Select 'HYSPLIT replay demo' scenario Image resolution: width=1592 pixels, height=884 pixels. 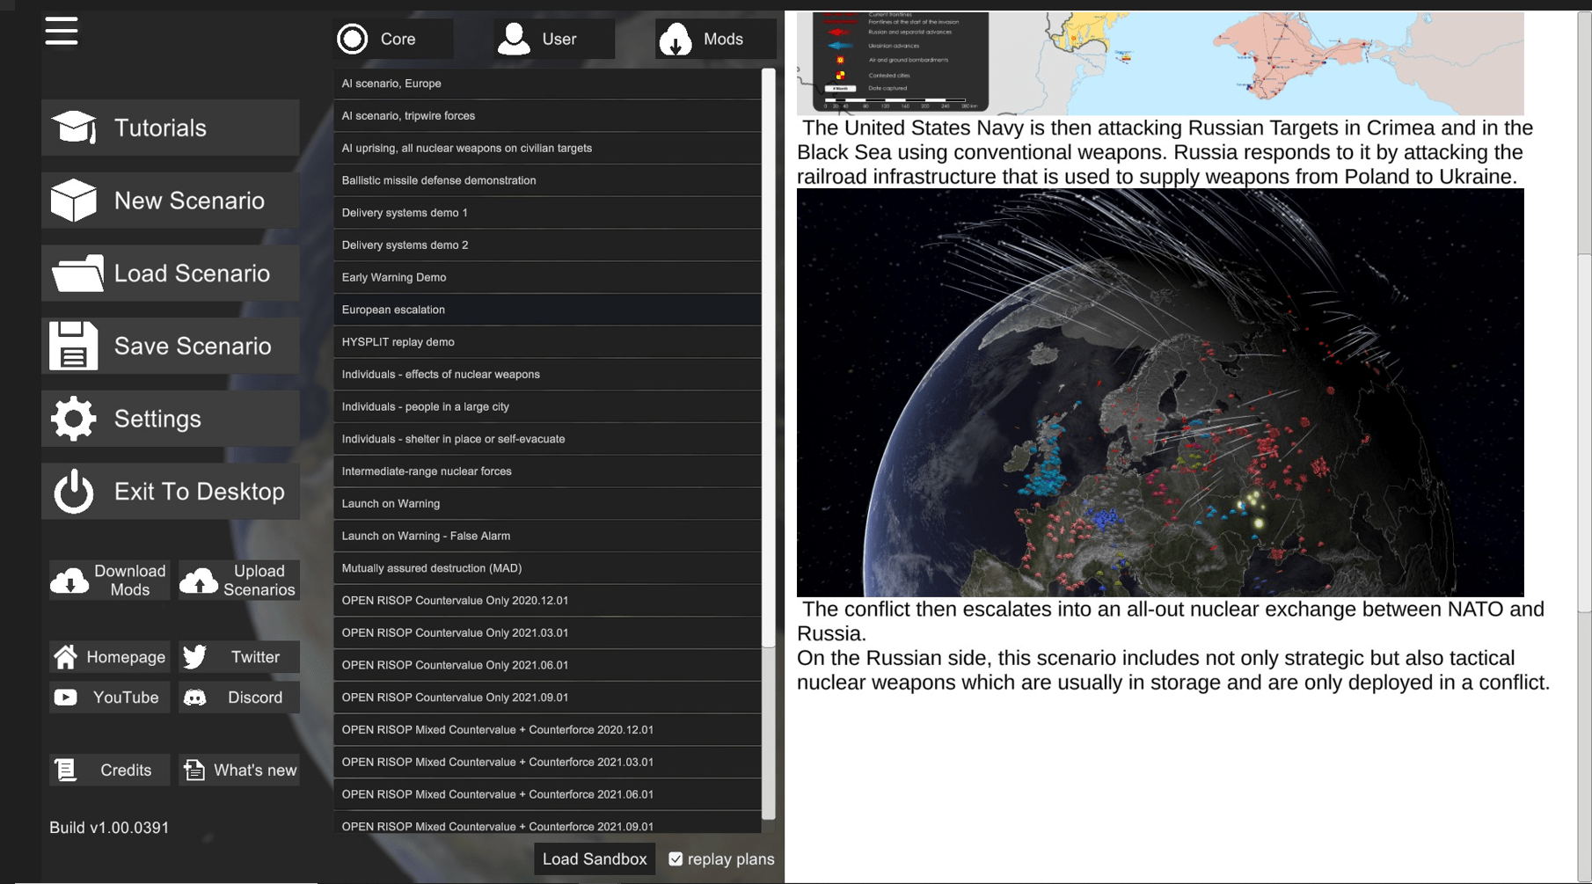(x=547, y=342)
